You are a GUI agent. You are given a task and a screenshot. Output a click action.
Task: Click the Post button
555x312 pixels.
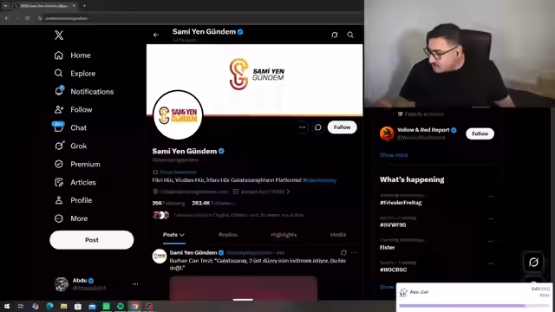92,240
